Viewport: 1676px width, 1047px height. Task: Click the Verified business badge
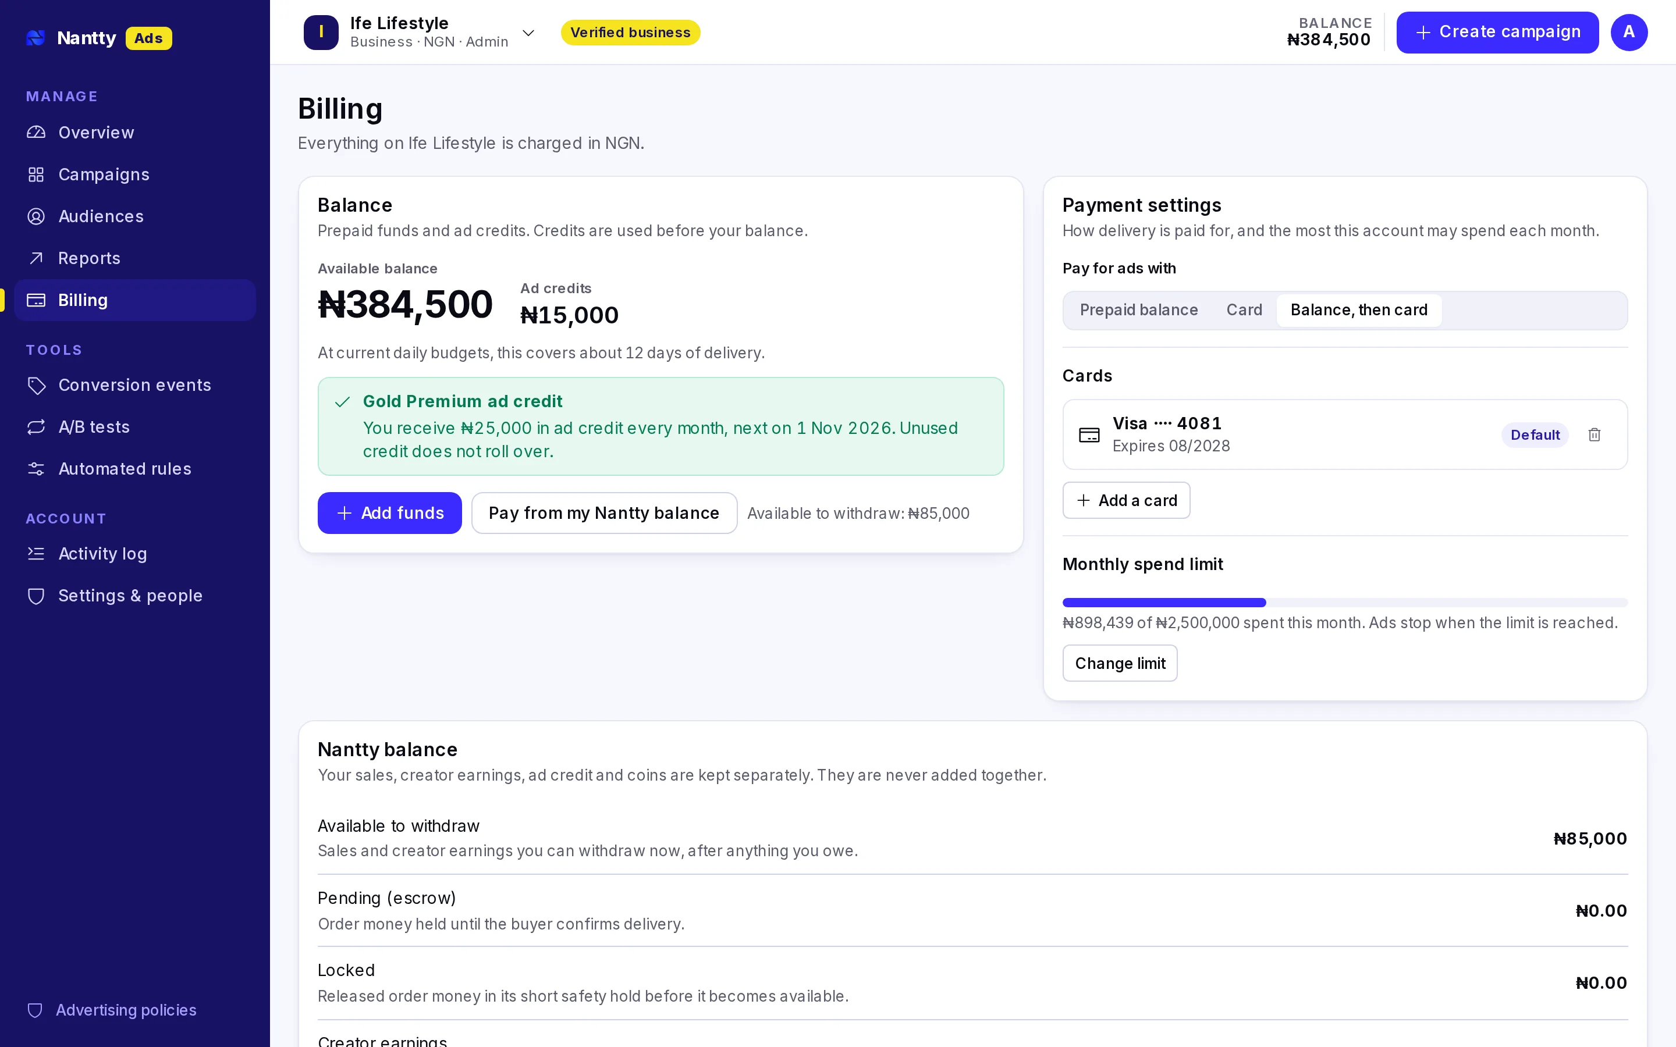click(630, 33)
